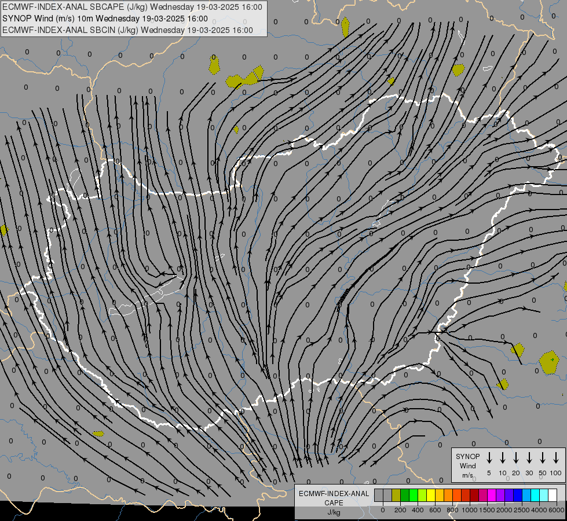Click the 'CAPE' label in the colorbar legend

tap(334, 502)
